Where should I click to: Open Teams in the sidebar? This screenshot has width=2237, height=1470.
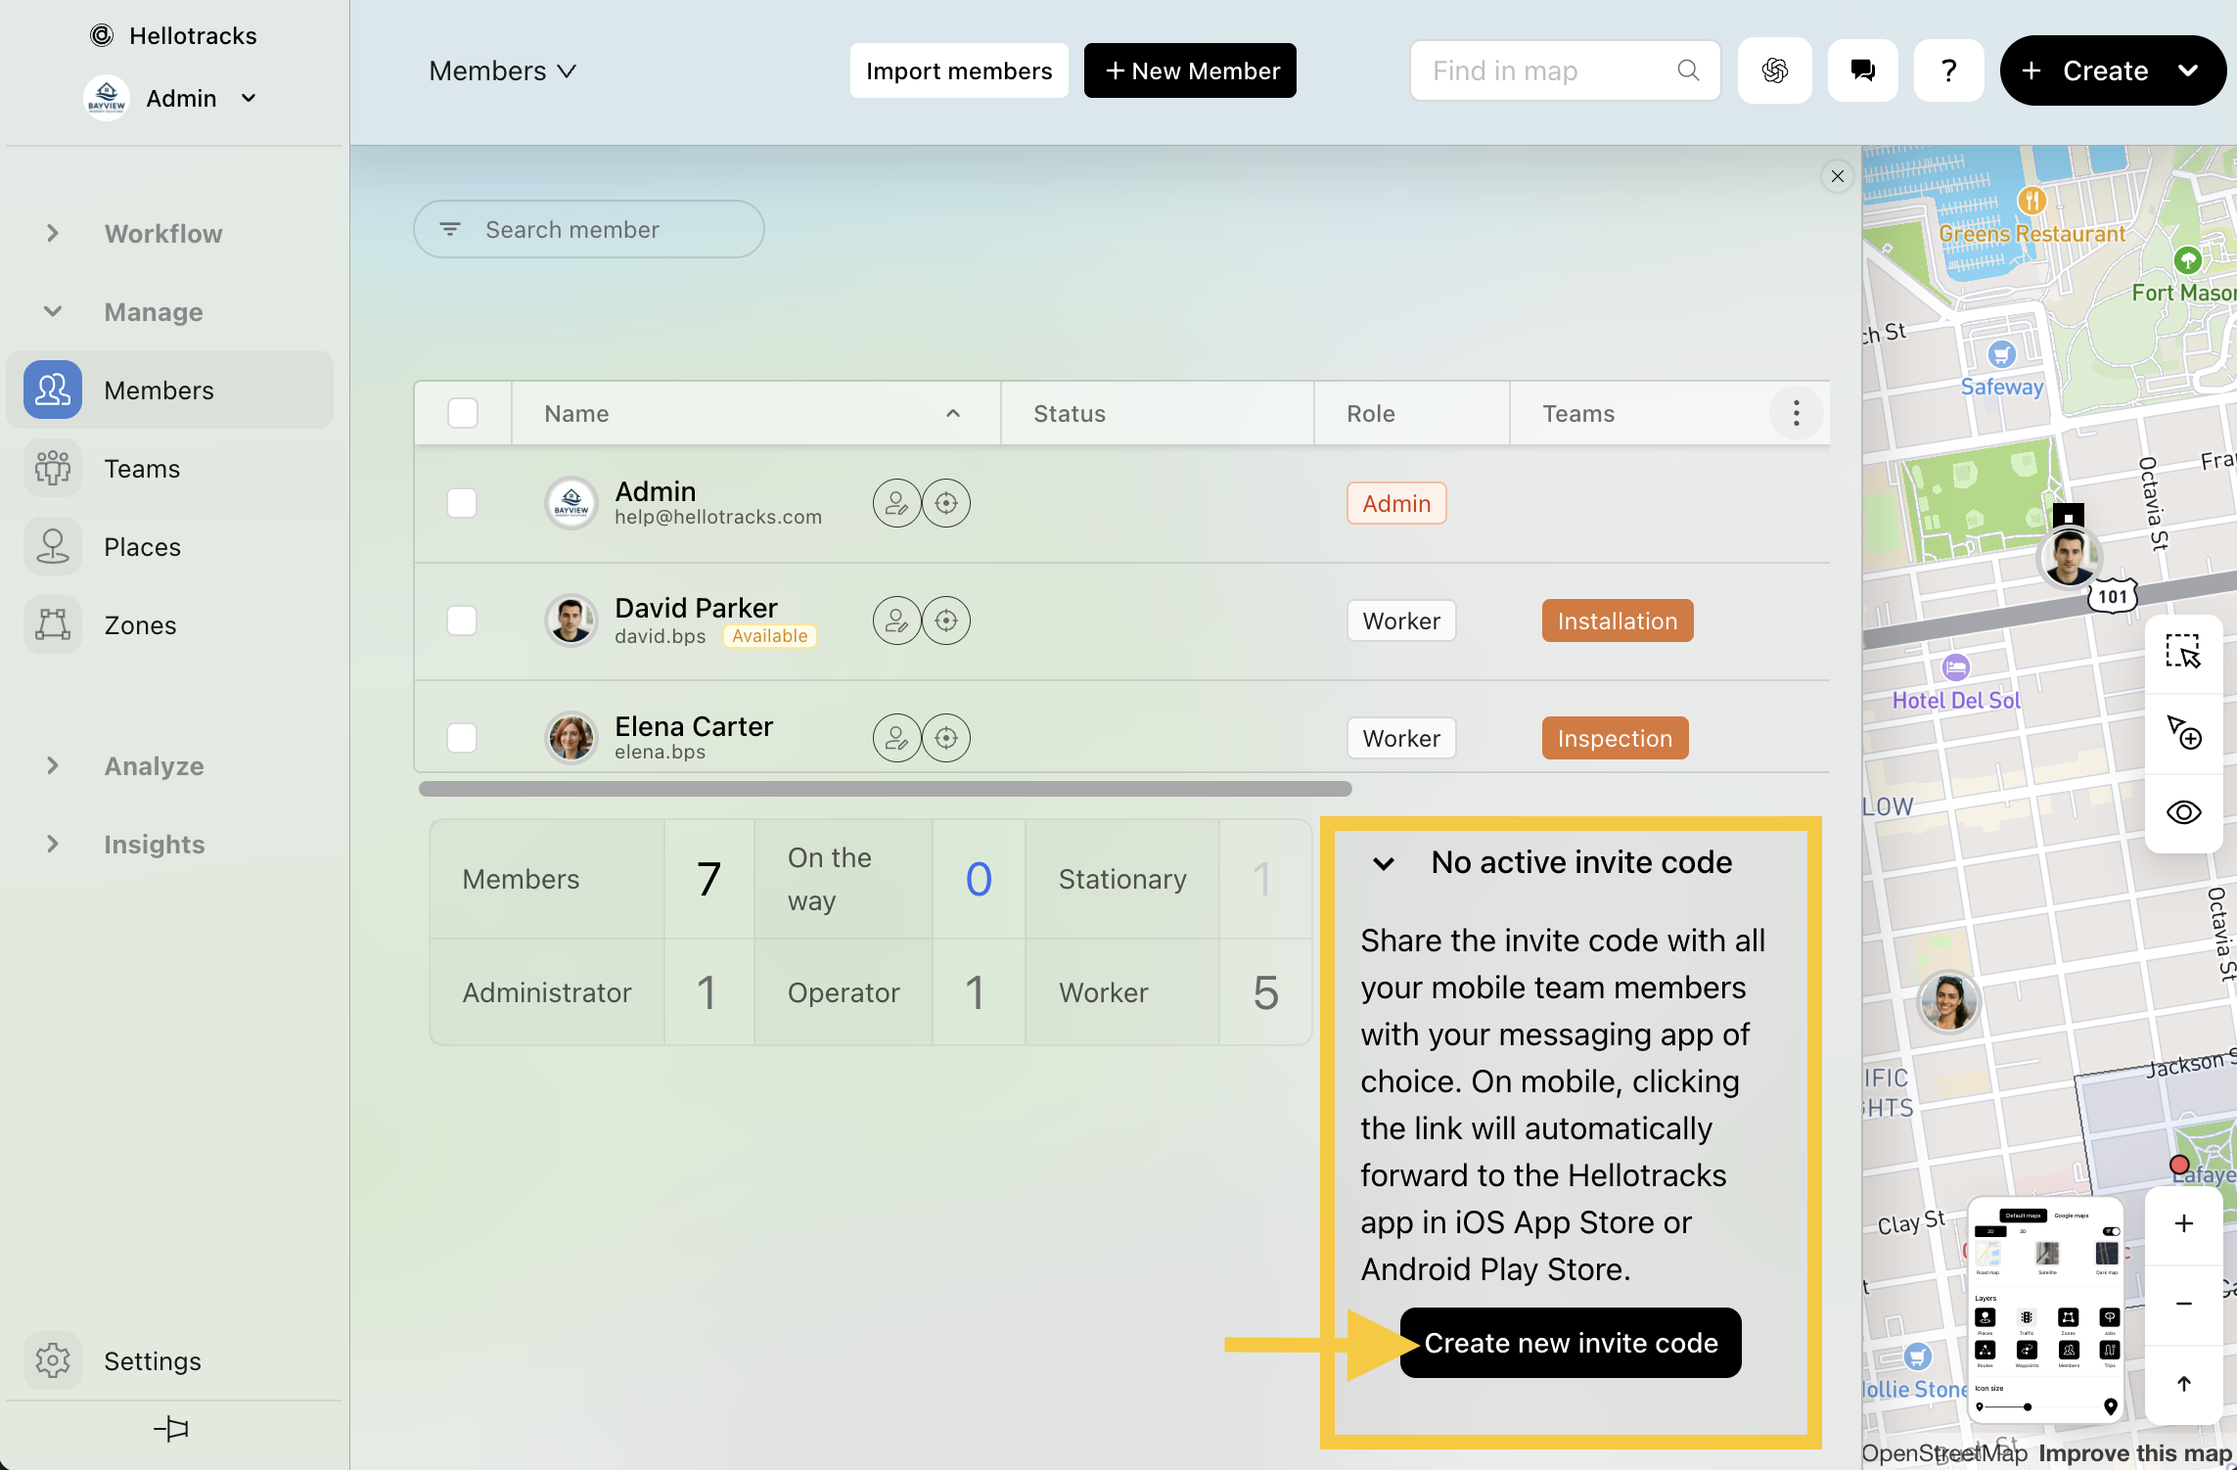click(169, 468)
